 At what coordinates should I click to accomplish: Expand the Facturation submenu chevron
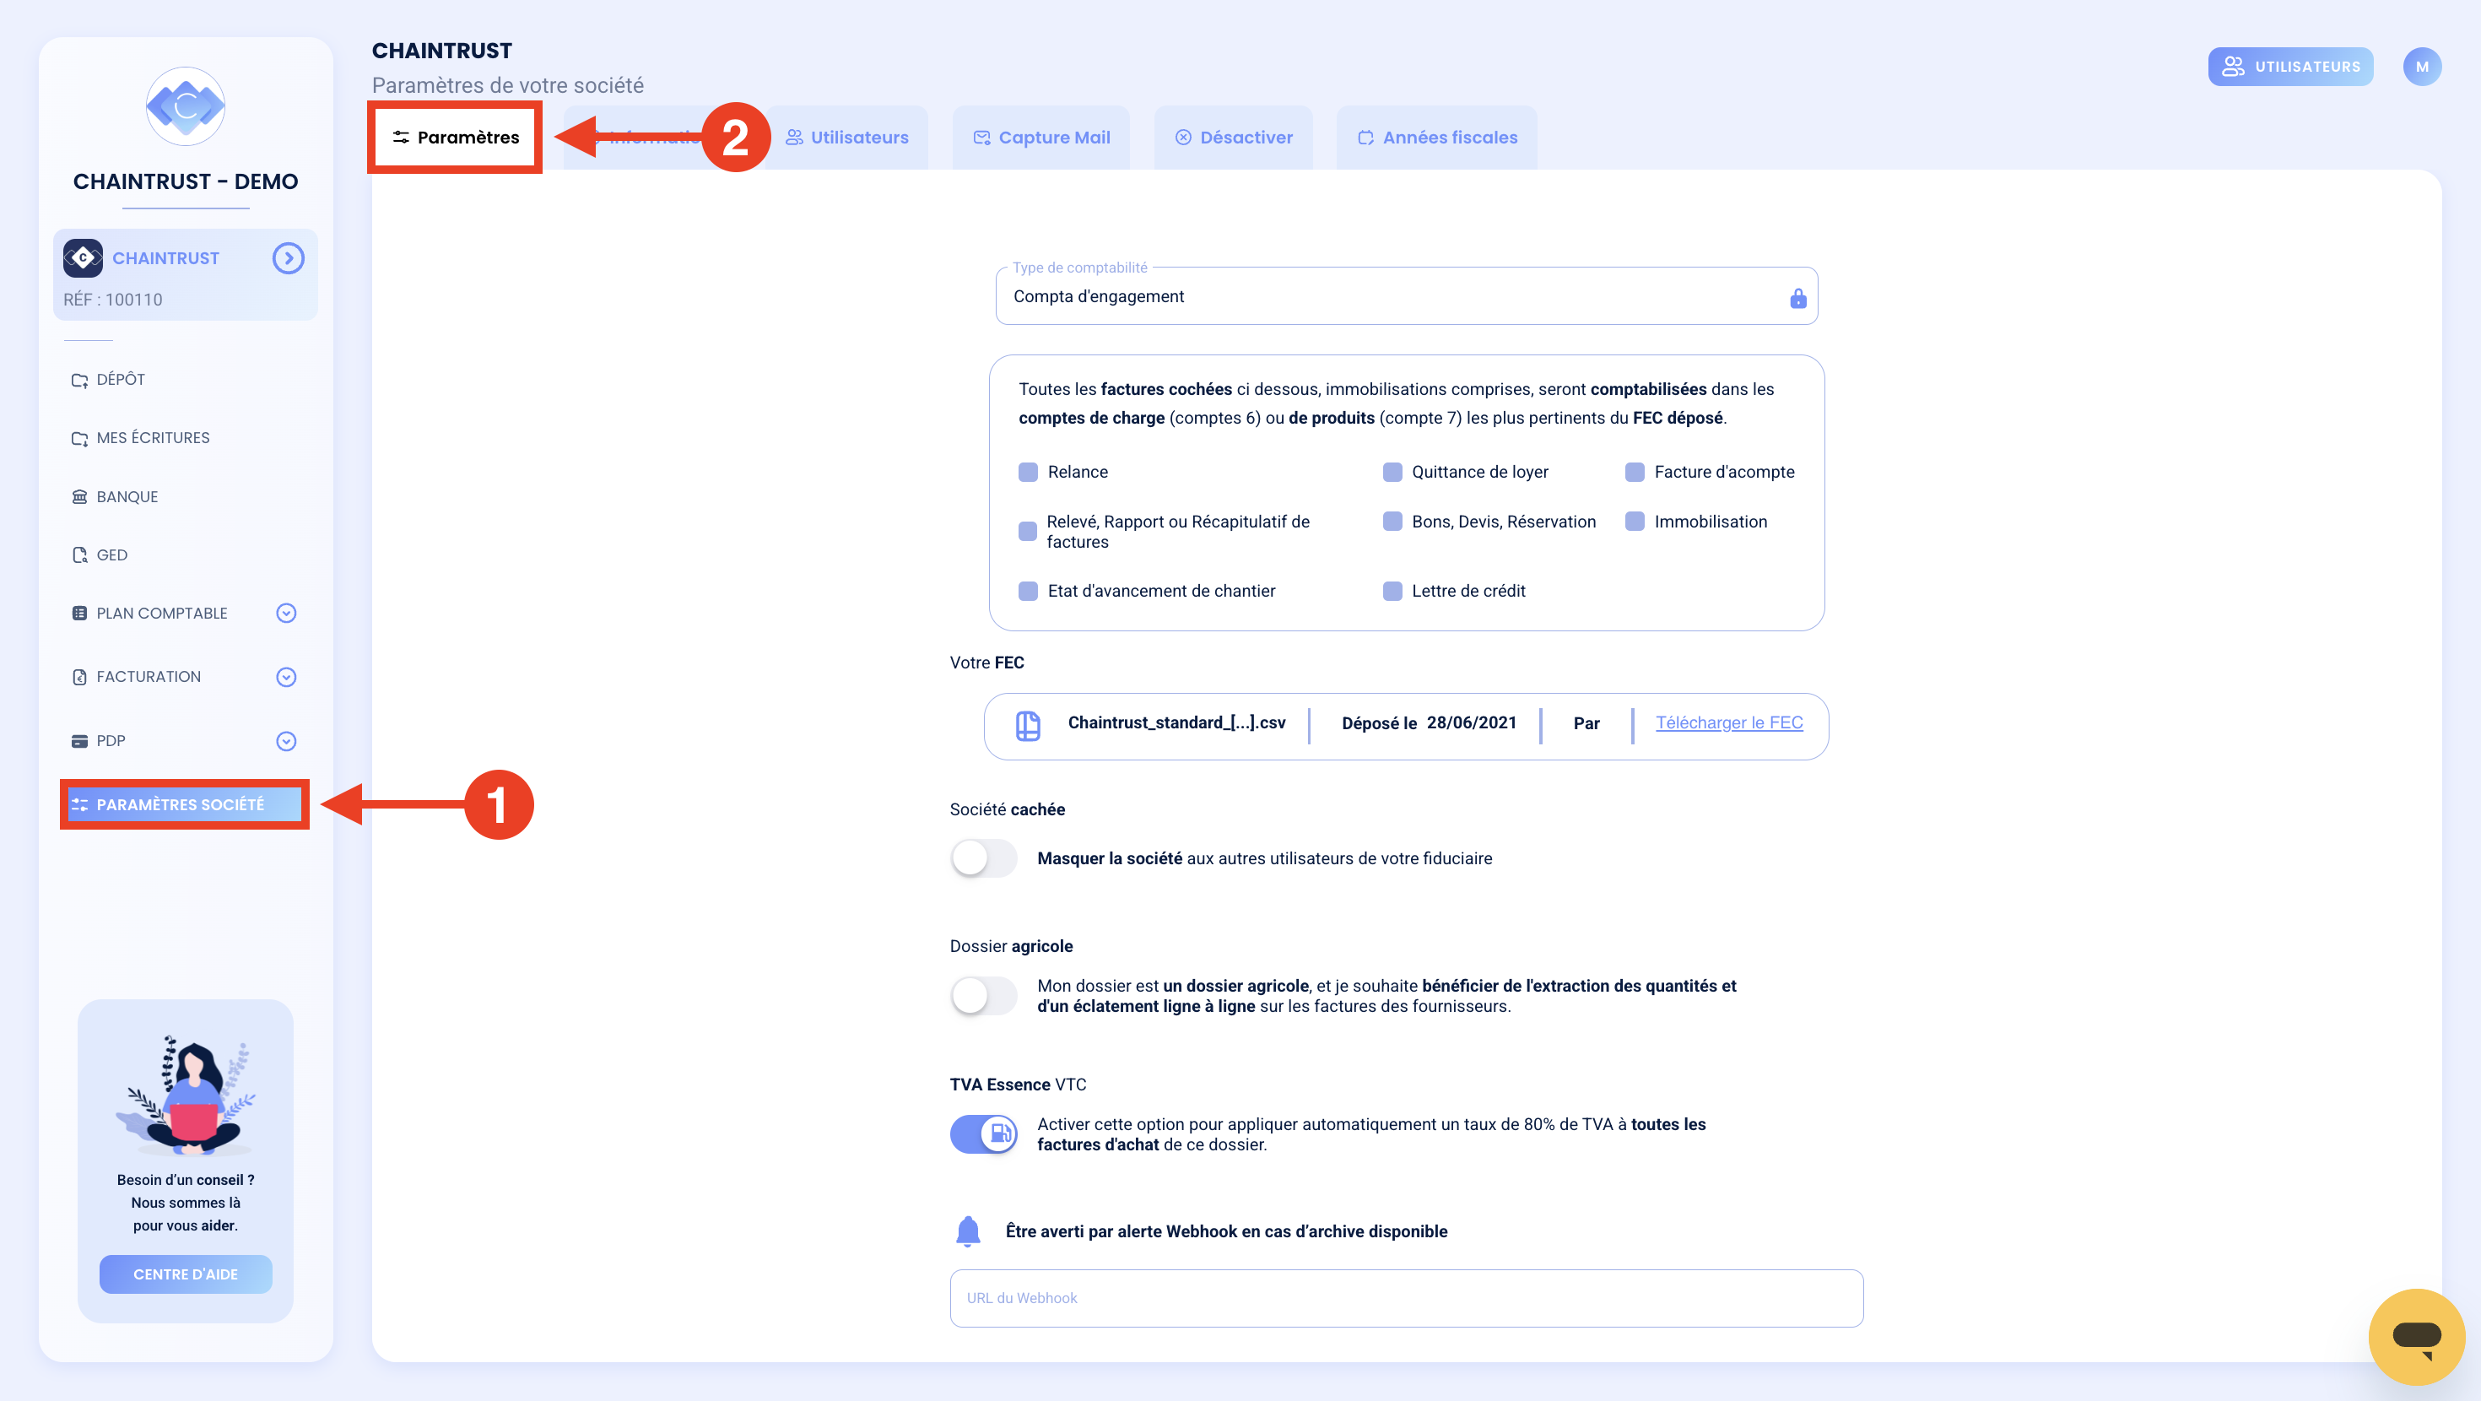pos(286,678)
